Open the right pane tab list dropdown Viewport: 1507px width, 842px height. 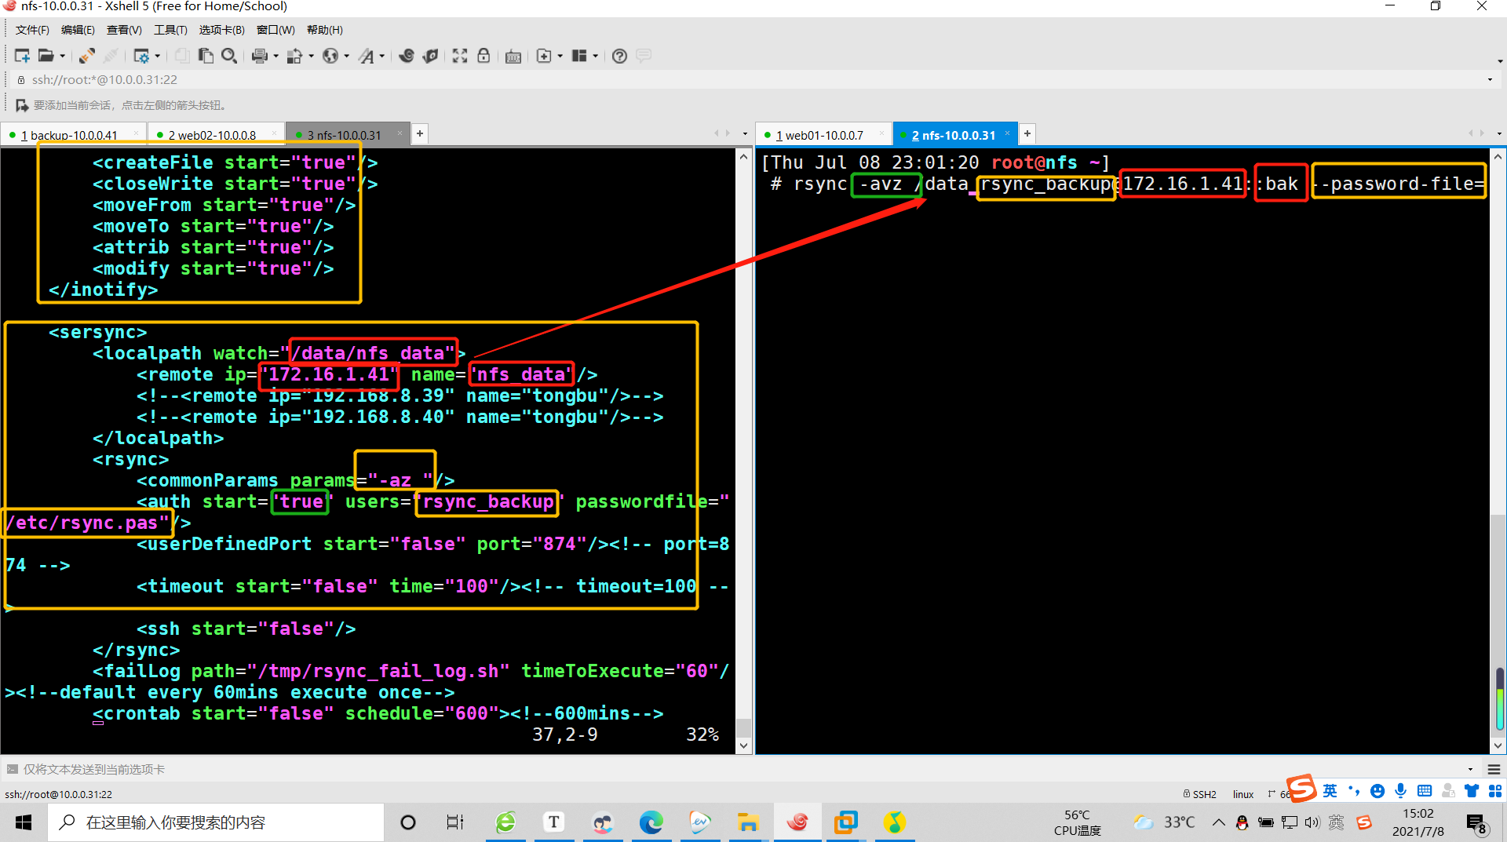1499,134
